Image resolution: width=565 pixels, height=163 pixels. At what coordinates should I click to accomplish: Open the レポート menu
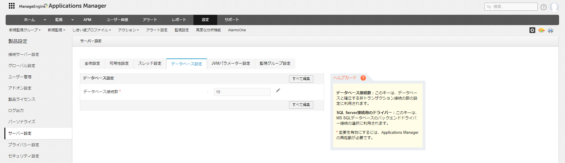179,20
